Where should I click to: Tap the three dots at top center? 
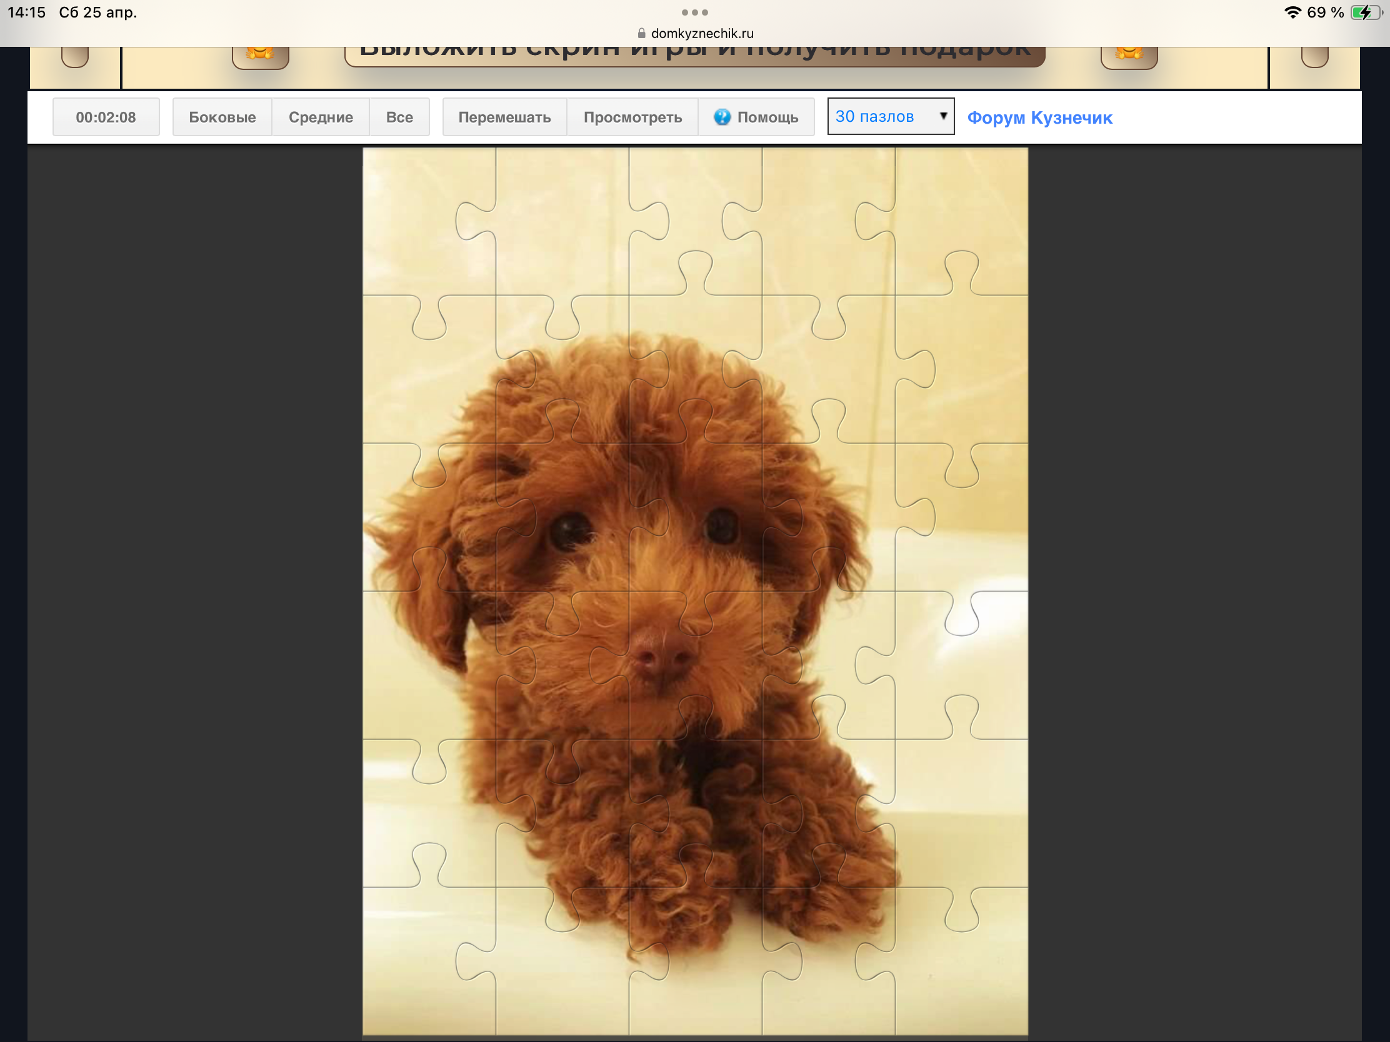point(694,12)
